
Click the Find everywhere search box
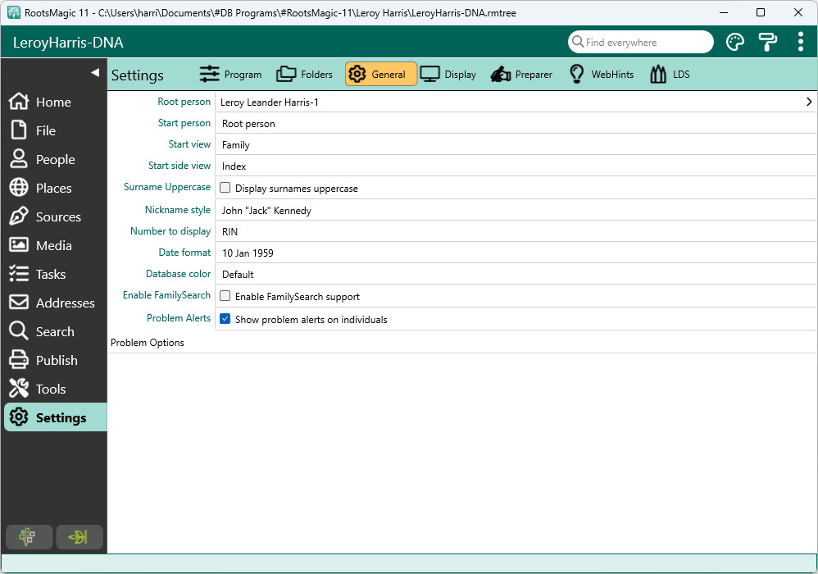641,43
